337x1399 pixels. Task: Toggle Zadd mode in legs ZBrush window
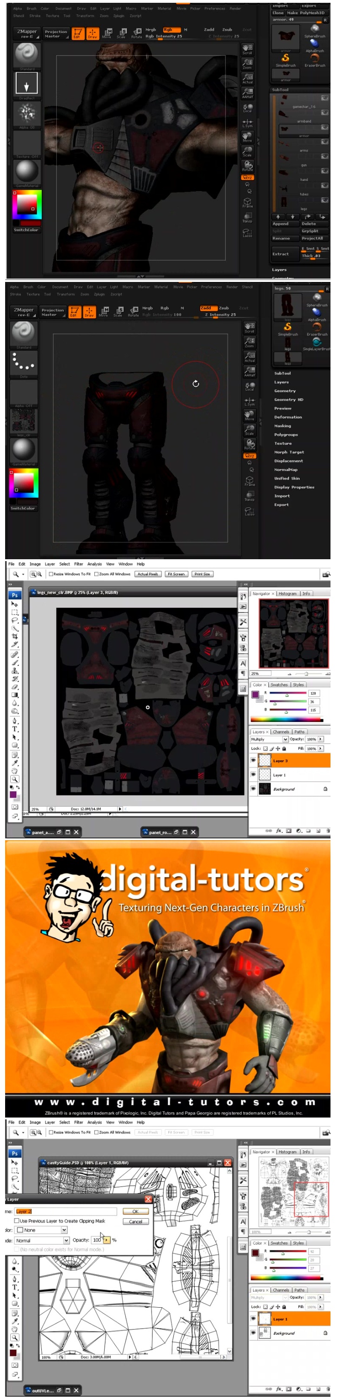(x=208, y=308)
